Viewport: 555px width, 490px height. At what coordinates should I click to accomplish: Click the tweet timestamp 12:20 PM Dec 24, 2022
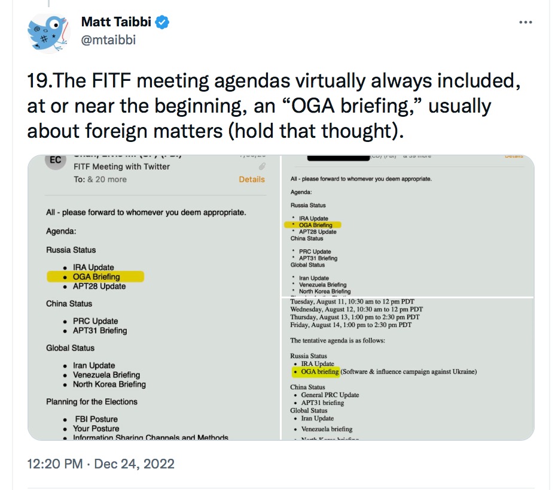(x=101, y=464)
